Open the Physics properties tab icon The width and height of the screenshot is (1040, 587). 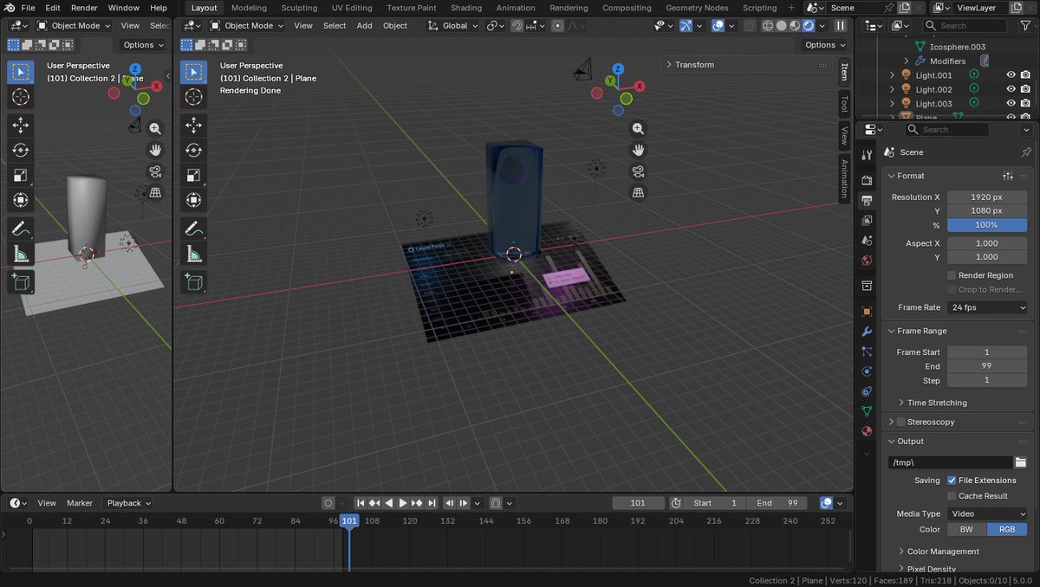pos(867,371)
